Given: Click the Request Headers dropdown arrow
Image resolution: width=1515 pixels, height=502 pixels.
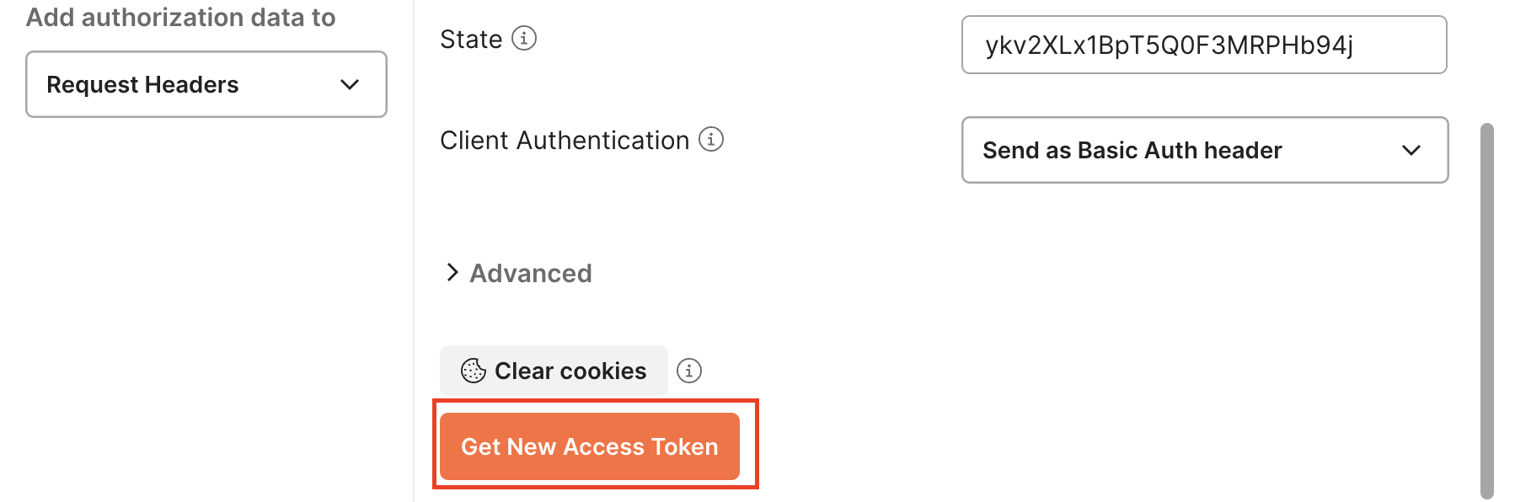Looking at the screenshot, I should point(350,84).
